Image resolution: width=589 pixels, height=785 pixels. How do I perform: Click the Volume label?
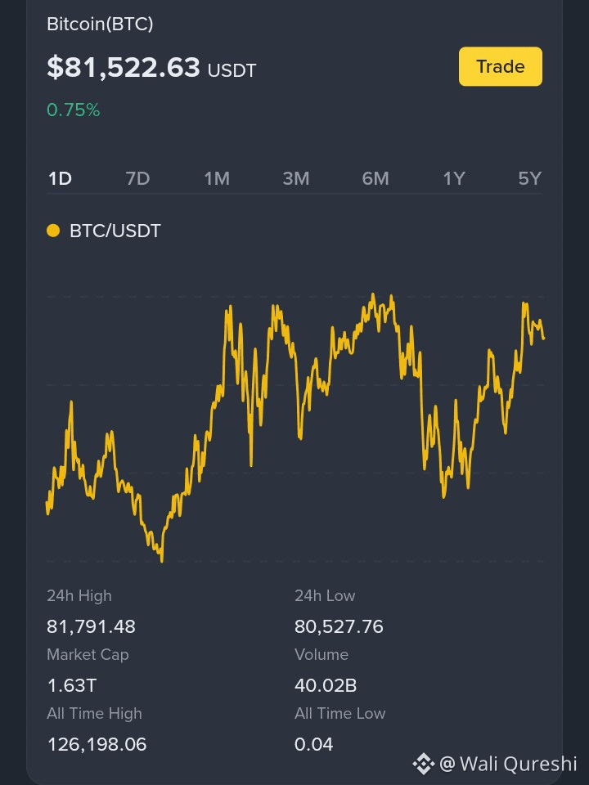click(x=321, y=655)
